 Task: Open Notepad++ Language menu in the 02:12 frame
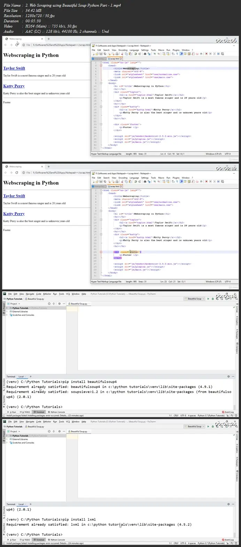pyautogui.click(x=134, y=178)
